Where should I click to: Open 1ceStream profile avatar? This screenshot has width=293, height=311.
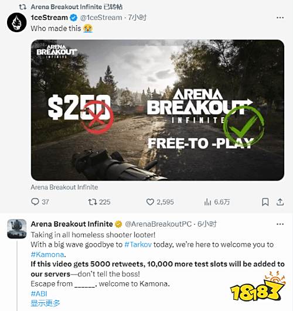(x=16, y=22)
